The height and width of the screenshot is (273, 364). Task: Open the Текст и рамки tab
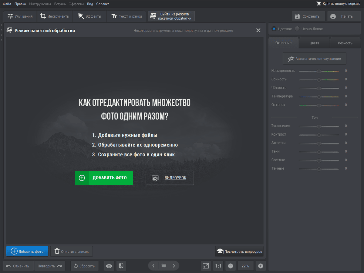click(x=126, y=16)
